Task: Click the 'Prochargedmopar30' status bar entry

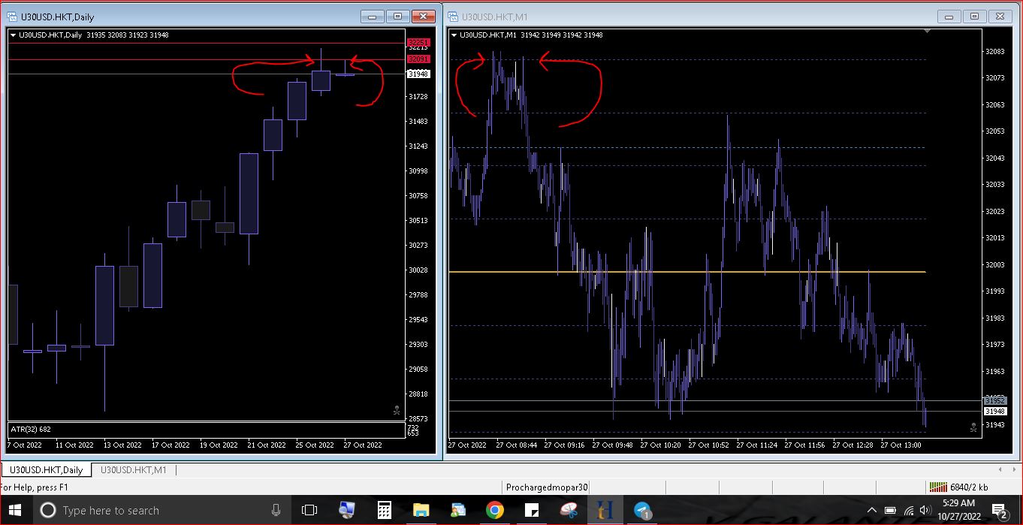Action: pos(547,487)
